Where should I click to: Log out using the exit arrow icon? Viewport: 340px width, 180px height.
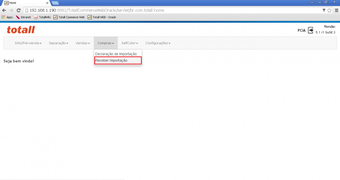[311, 30]
